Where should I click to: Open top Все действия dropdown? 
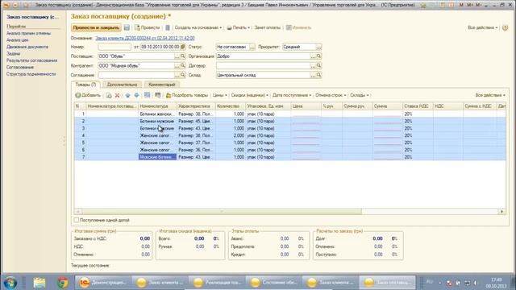pos(483,27)
